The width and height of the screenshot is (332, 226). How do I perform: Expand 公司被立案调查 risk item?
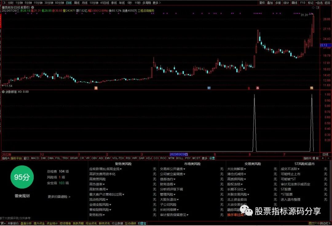click(x=172, y=174)
